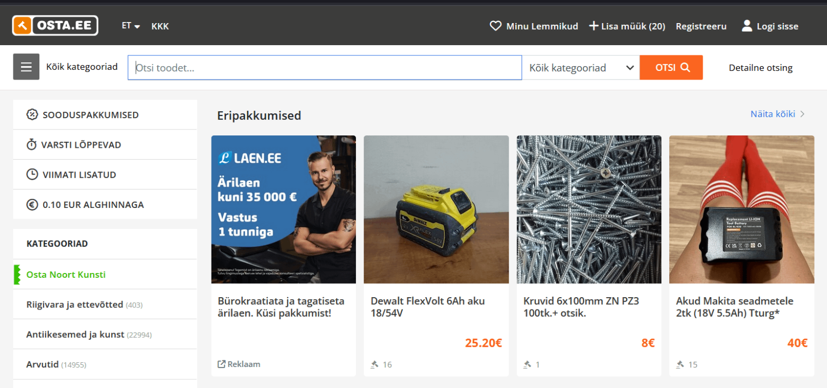Click the Näita kõiki link

[x=773, y=114]
